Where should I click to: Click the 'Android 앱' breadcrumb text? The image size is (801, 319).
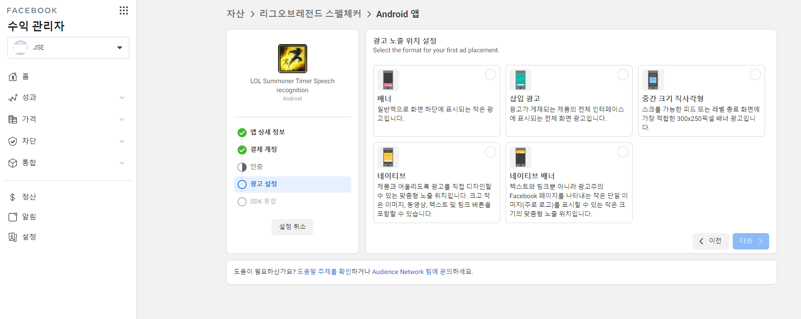pyautogui.click(x=397, y=14)
